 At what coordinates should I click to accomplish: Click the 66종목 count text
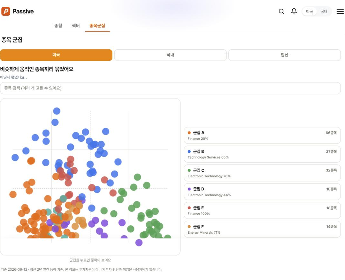click(331, 133)
